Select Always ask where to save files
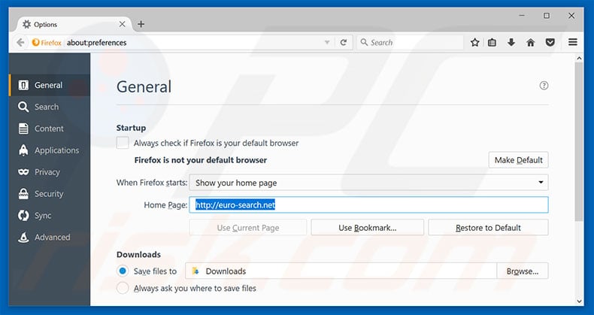This screenshot has height=315, width=594. (x=123, y=288)
